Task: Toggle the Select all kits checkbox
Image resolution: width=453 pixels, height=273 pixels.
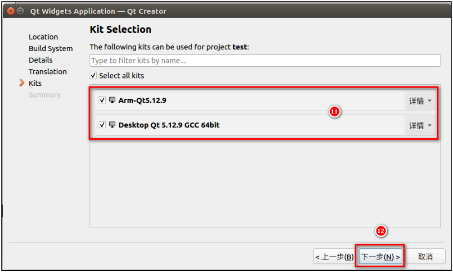Action: [x=94, y=76]
